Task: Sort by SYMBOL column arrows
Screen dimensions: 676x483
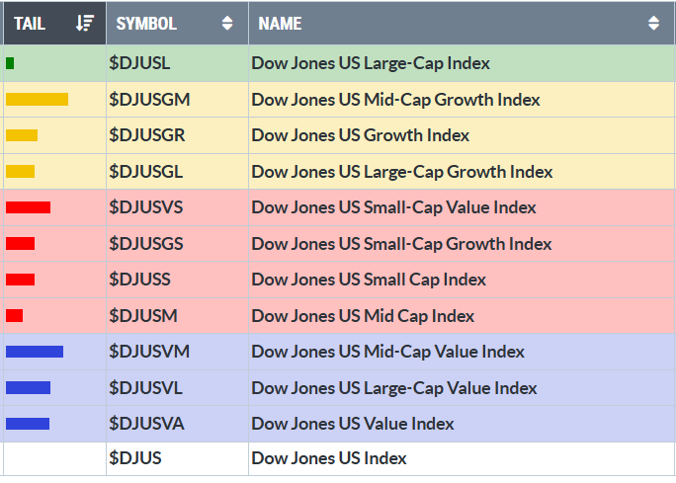Action: (228, 23)
